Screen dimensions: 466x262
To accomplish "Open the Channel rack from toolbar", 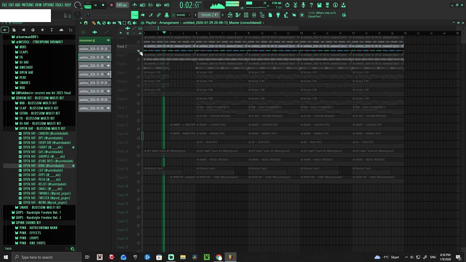I will coord(246,15).
